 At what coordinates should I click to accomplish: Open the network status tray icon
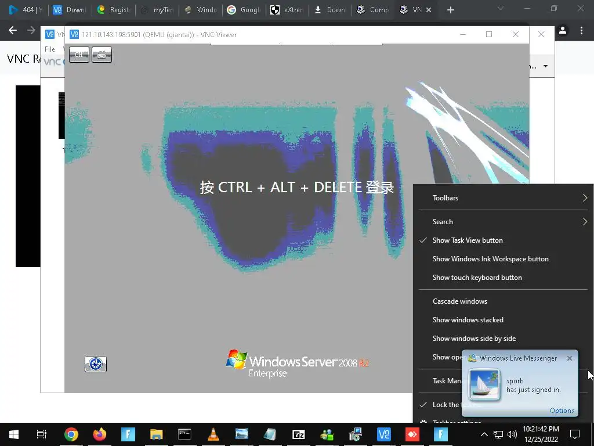coord(498,434)
